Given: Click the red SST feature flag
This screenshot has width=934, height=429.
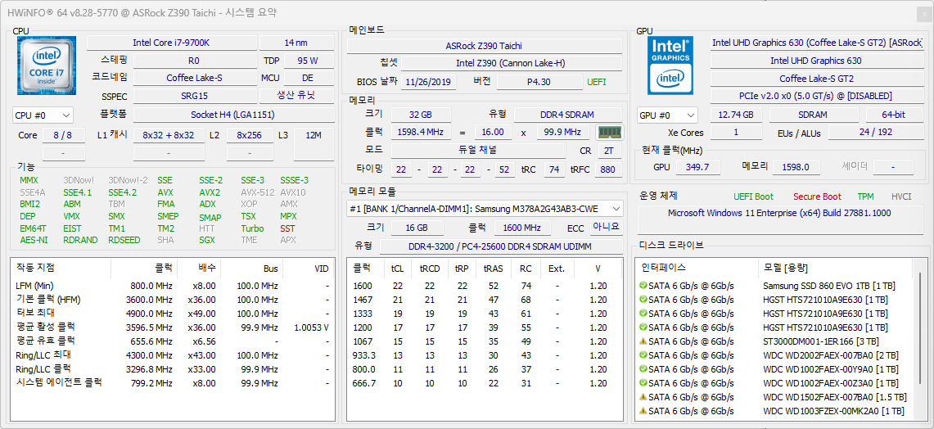Looking at the screenshot, I should 287,228.
